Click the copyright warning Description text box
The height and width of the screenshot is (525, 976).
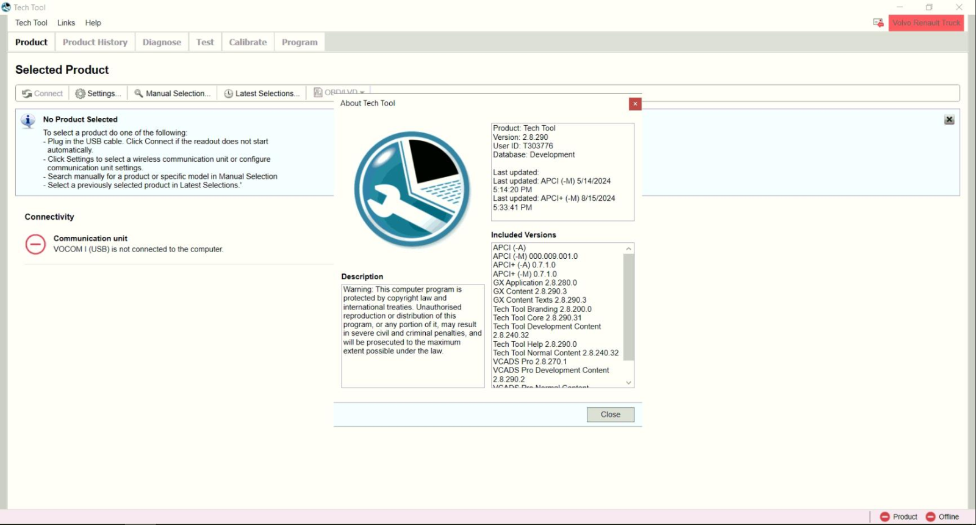(412, 336)
